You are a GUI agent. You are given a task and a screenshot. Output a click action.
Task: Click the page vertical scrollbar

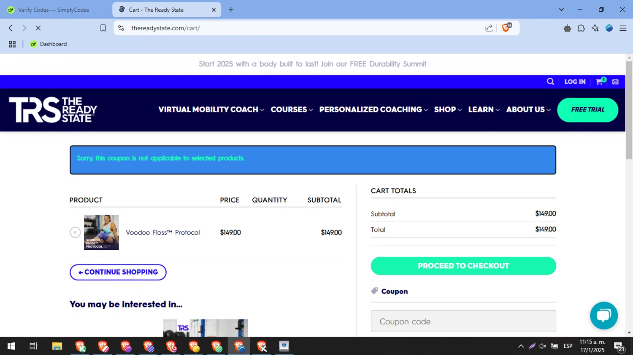point(629,110)
